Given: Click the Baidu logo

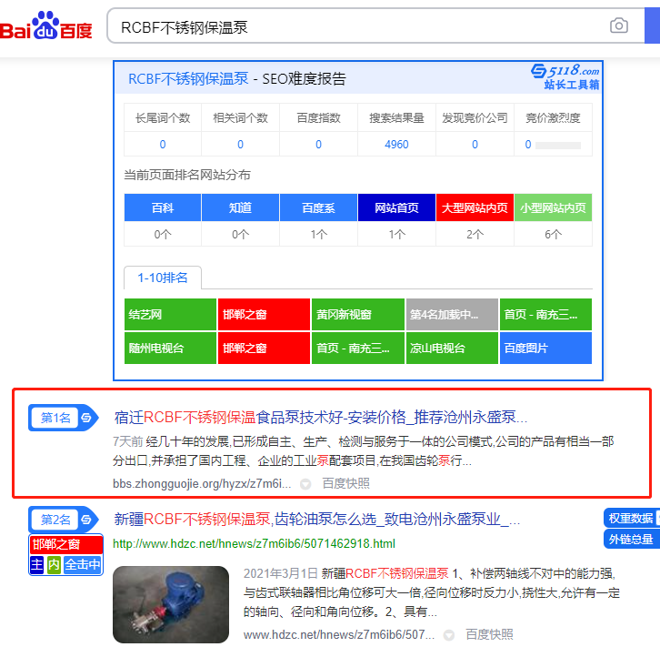Looking at the screenshot, I should 45,26.
